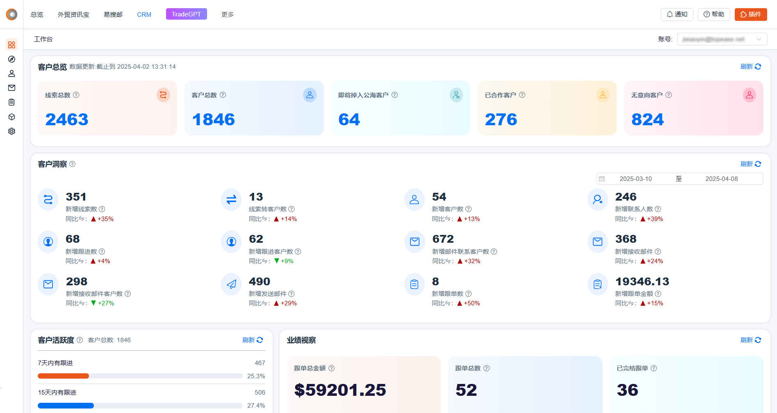Screen dimensions: 777x413
Task: Open the product cube icon in the sidebar
Action: [x=11, y=117]
